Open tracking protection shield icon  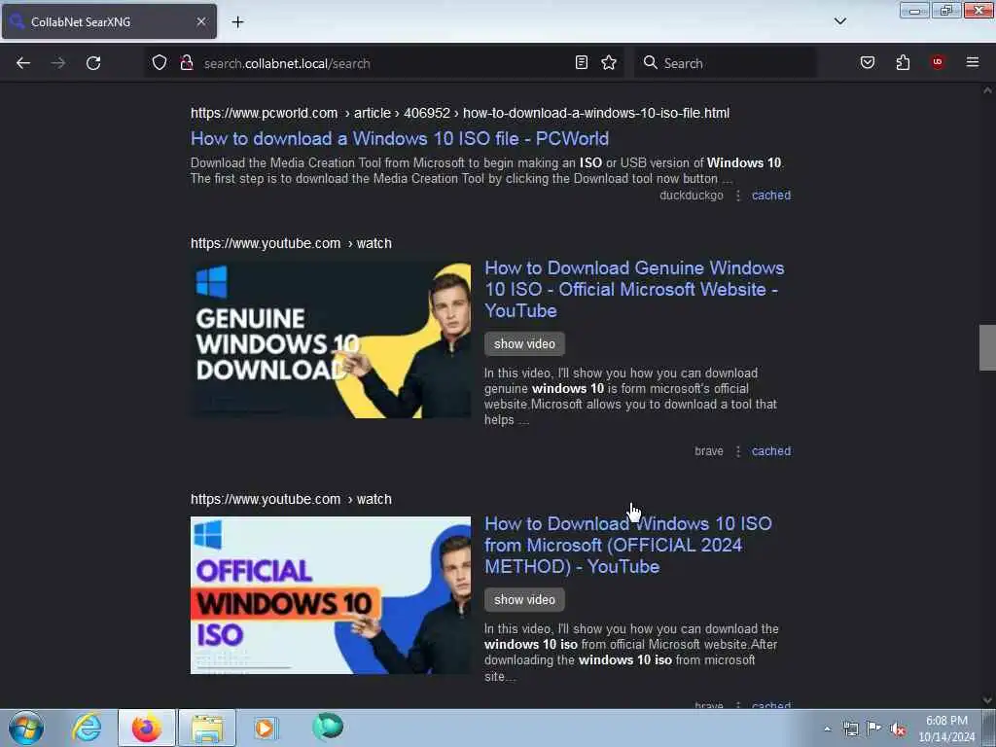(160, 63)
